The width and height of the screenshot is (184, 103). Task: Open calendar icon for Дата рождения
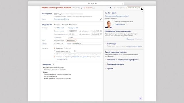point(101,34)
